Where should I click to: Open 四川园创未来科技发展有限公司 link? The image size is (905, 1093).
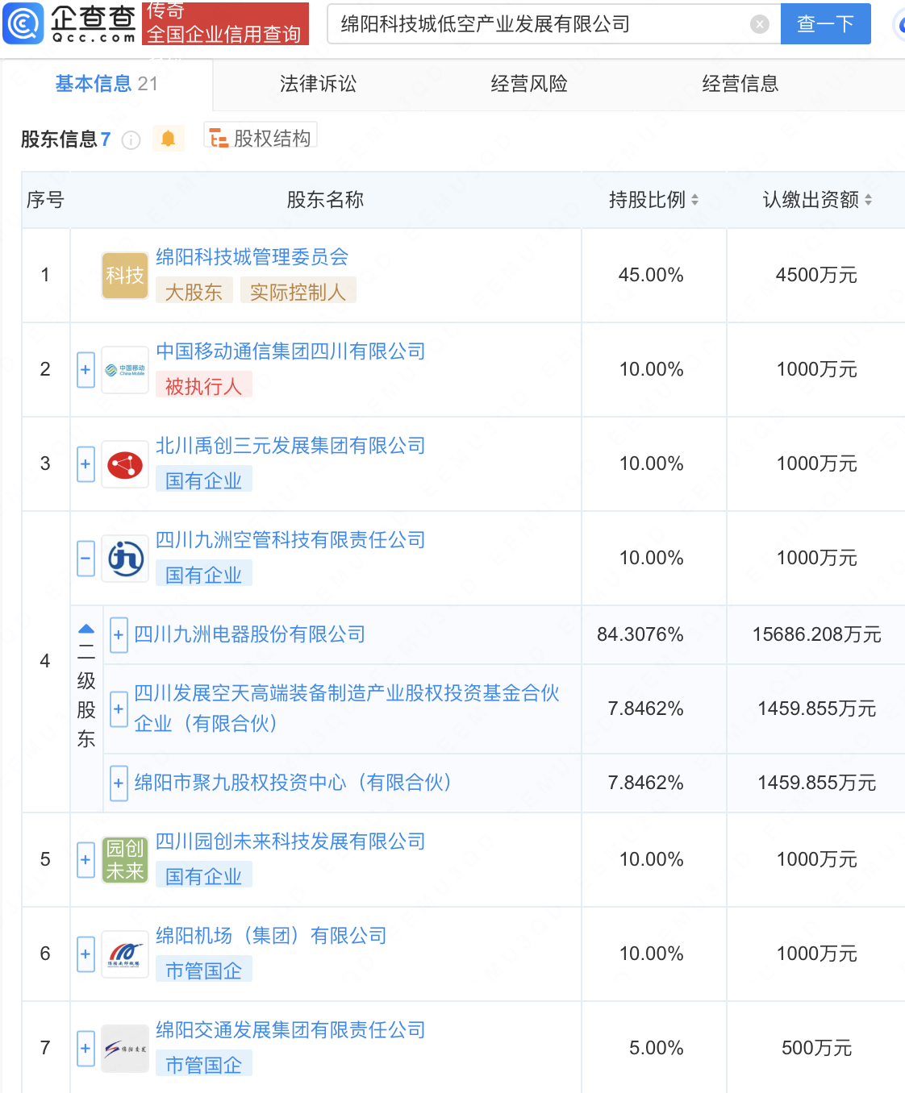point(290,842)
